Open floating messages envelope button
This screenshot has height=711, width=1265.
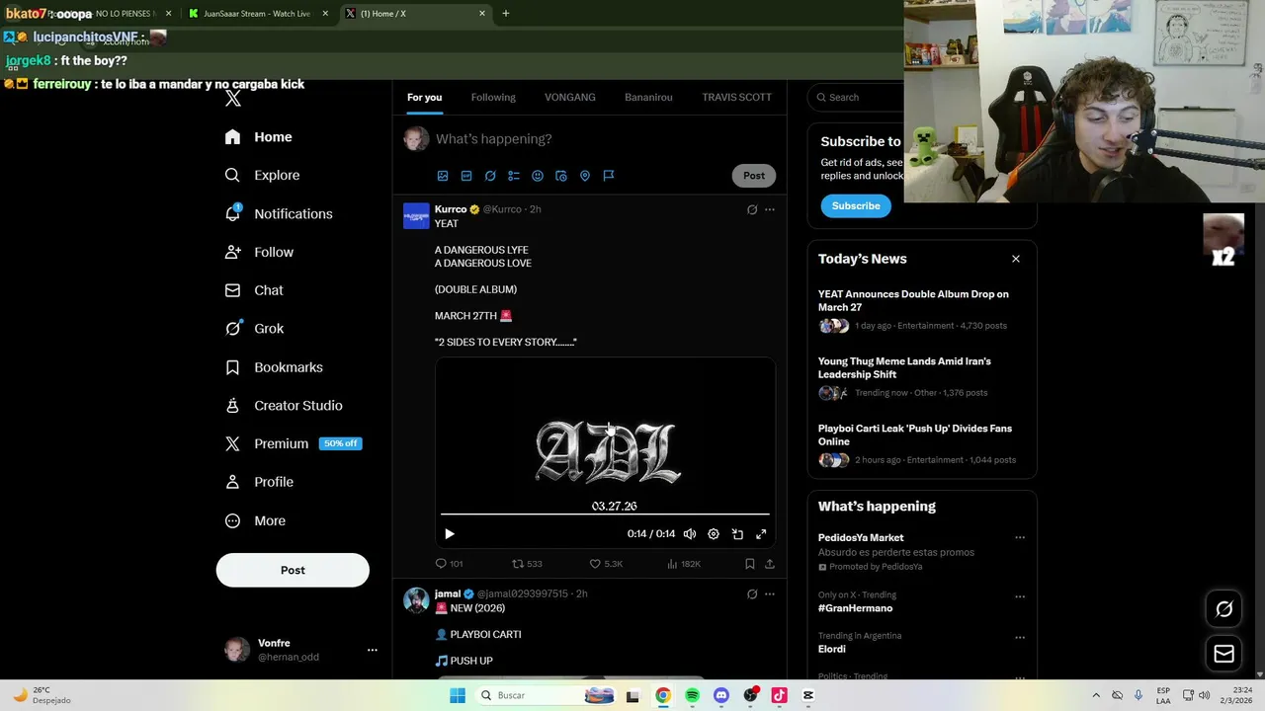click(1223, 654)
